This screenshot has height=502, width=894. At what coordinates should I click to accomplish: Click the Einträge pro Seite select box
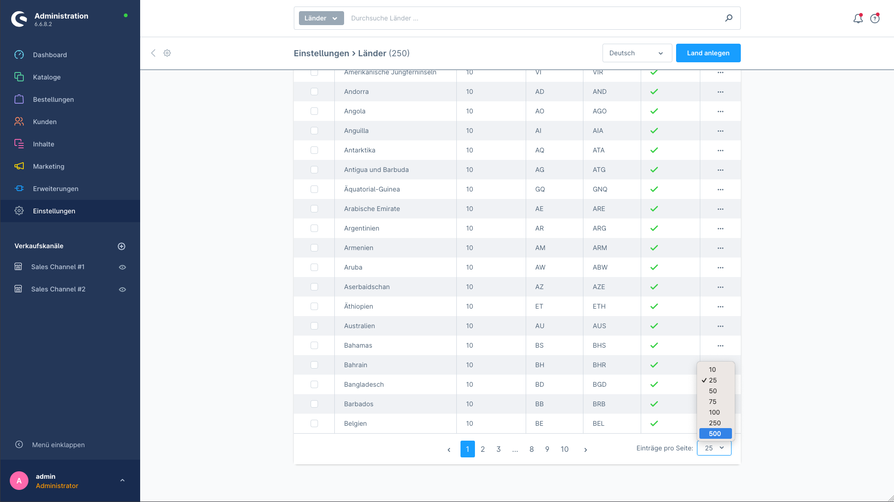coord(714,448)
